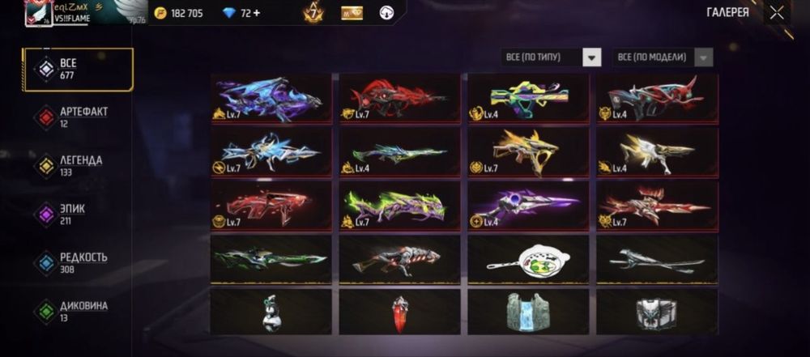Image resolution: width=810 pixels, height=357 pixels.
Task: Select the frying pan skin thumbnail
Action: click(x=528, y=259)
